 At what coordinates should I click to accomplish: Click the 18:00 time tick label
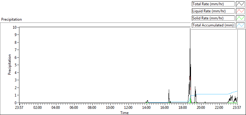(183, 108)
